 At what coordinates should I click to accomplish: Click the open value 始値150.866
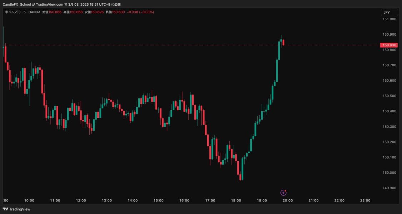pyautogui.click(x=52, y=12)
